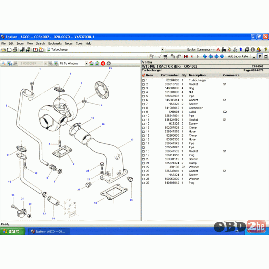Click callout number 10 in the diagram
Image resolution: width=269 pixels, height=269 pixels.
tap(9, 182)
